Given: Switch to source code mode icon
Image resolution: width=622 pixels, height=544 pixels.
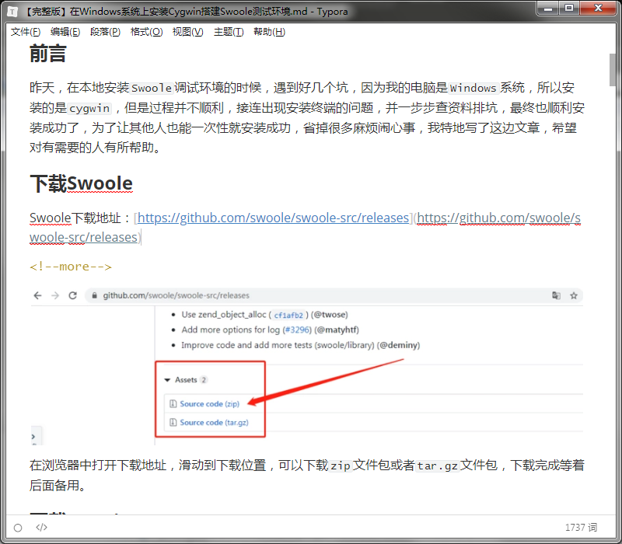Looking at the screenshot, I should [41, 527].
